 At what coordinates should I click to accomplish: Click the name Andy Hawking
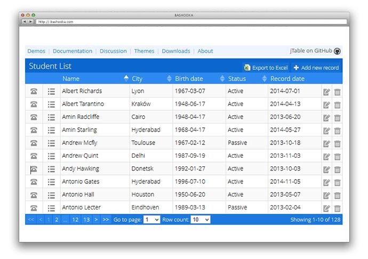tap(81, 169)
